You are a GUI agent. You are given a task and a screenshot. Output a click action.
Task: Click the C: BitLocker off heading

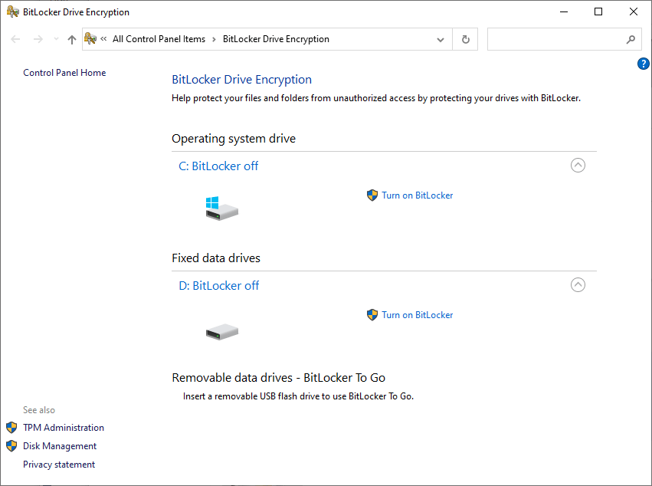point(218,166)
